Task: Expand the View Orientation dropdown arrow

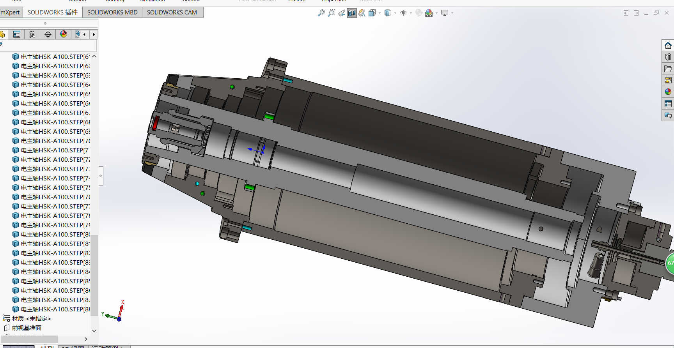Action: click(380, 13)
